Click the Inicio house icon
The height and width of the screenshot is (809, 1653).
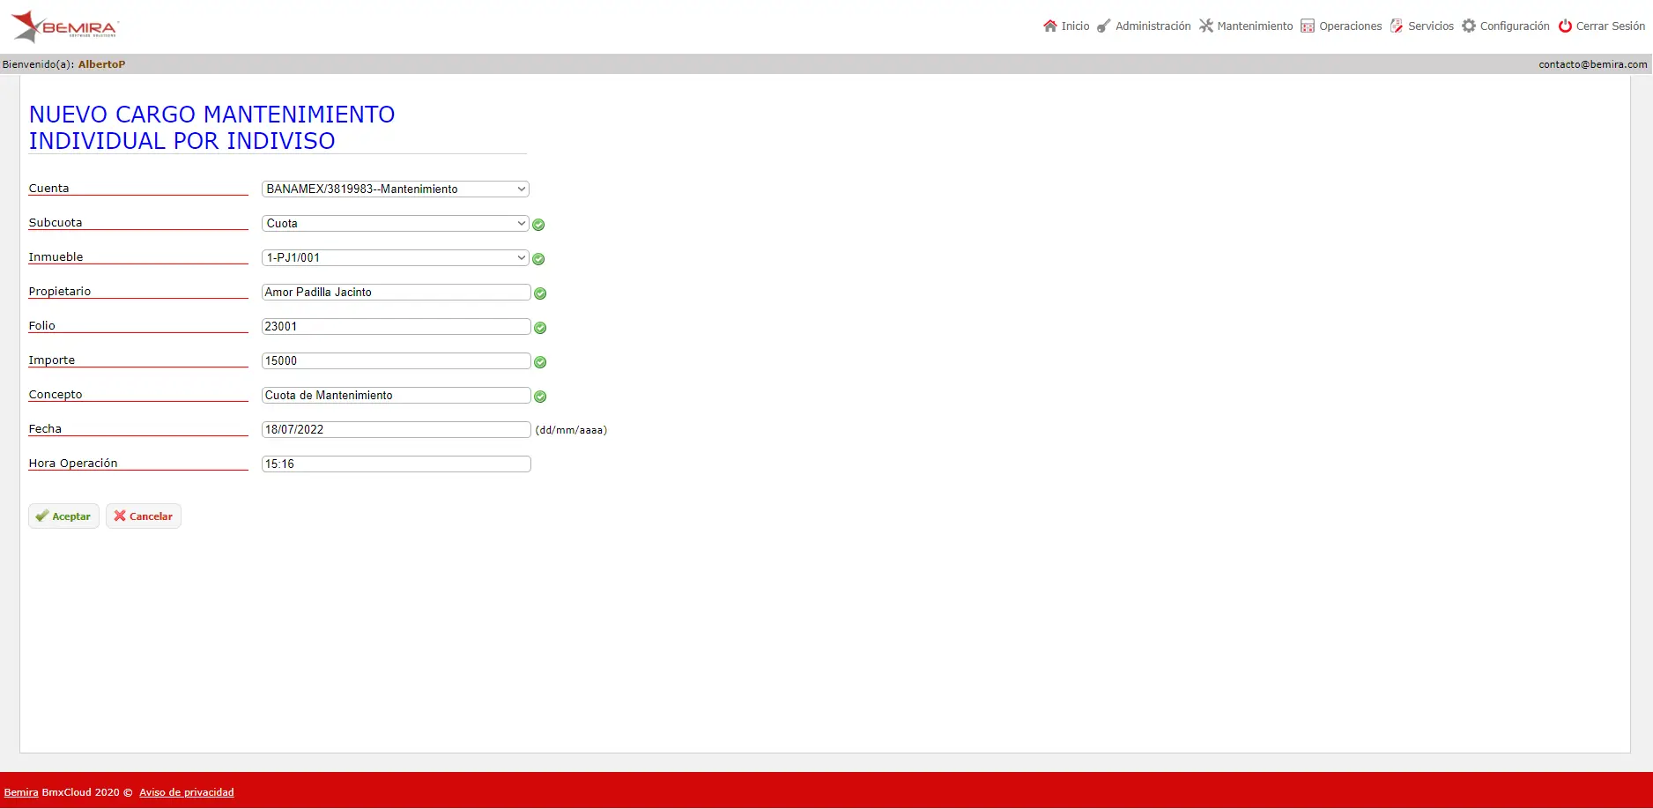coord(1049,26)
